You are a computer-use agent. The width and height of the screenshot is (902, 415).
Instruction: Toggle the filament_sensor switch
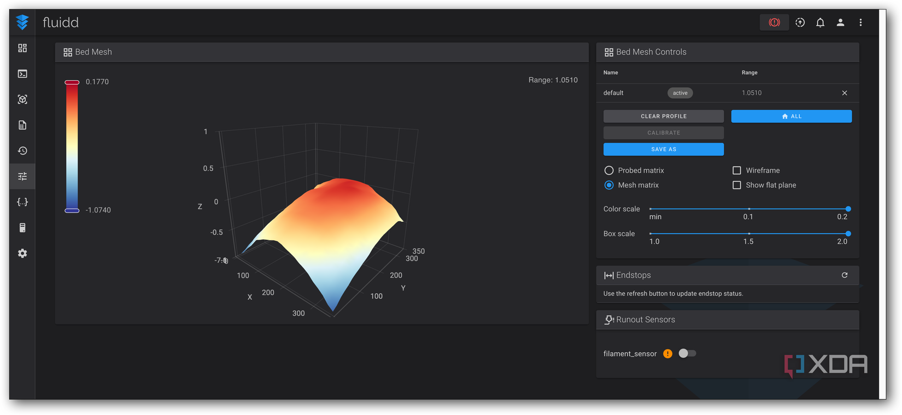687,353
